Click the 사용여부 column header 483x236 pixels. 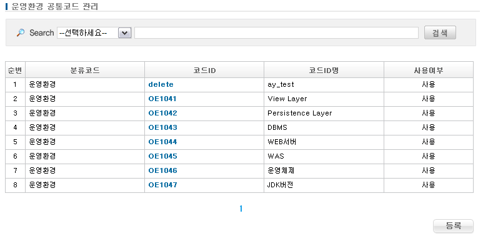[429, 70]
